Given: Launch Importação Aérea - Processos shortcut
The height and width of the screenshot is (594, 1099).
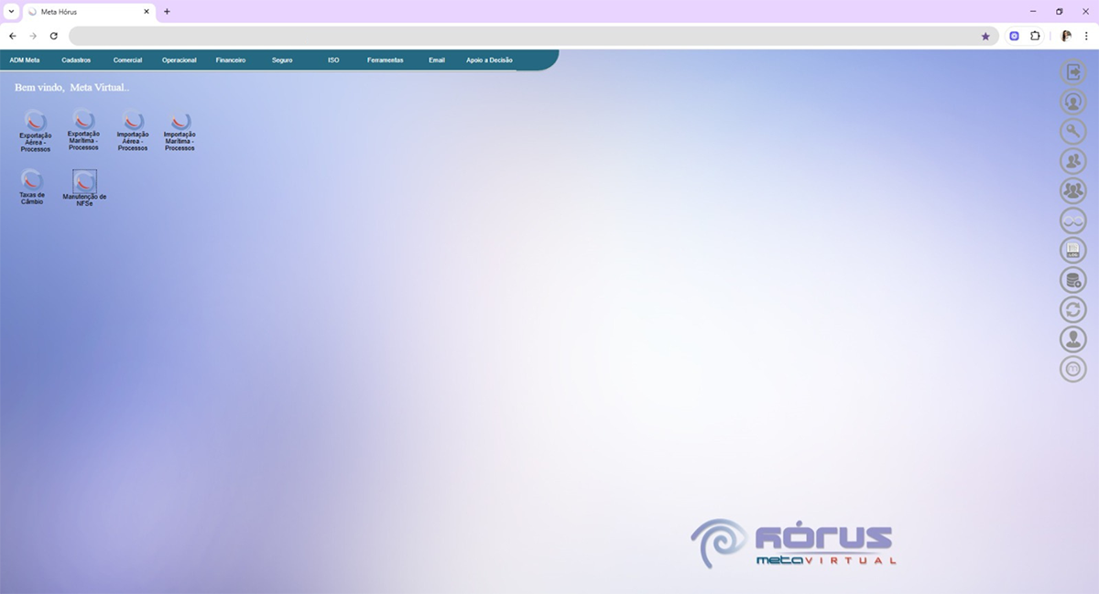Looking at the screenshot, I should [133, 121].
